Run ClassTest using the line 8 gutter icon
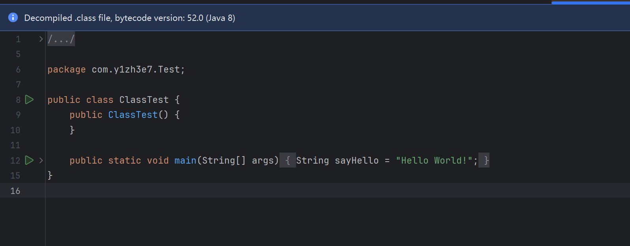The height and width of the screenshot is (246, 630). coord(29,100)
